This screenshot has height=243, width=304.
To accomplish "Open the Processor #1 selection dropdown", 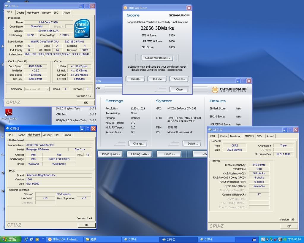I will 37,89.
